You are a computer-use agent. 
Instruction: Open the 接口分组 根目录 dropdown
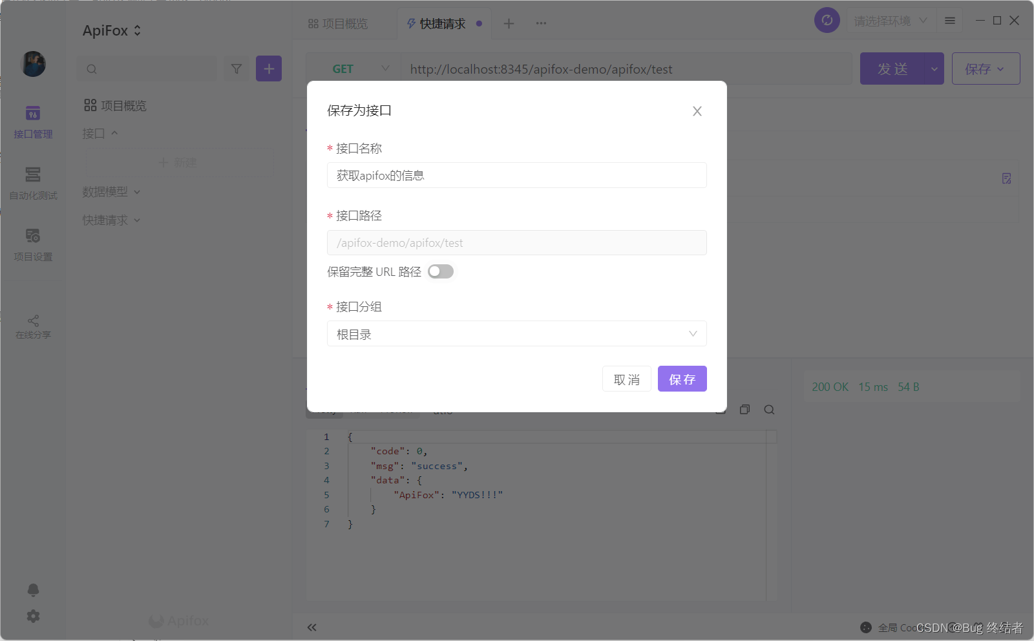point(516,334)
